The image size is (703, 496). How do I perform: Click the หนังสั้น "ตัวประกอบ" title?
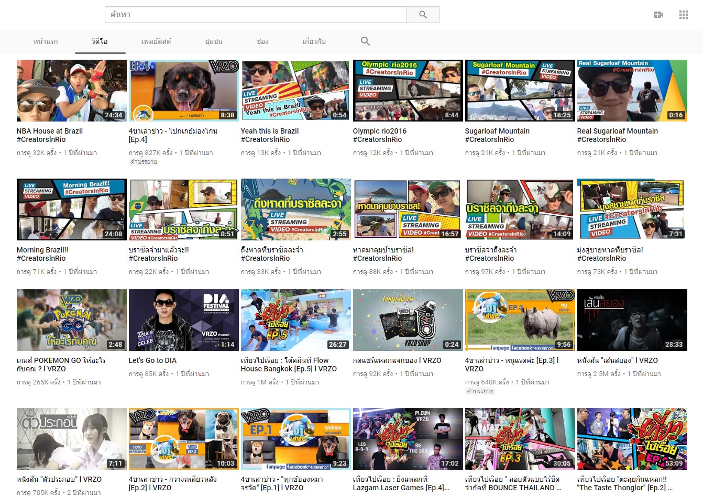coord(59,479)
